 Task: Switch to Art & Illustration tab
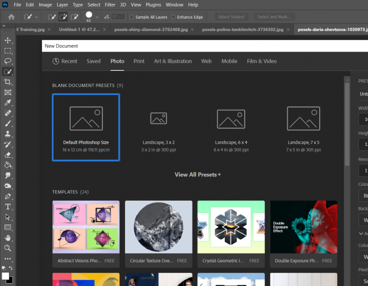(x=173, y=61)
